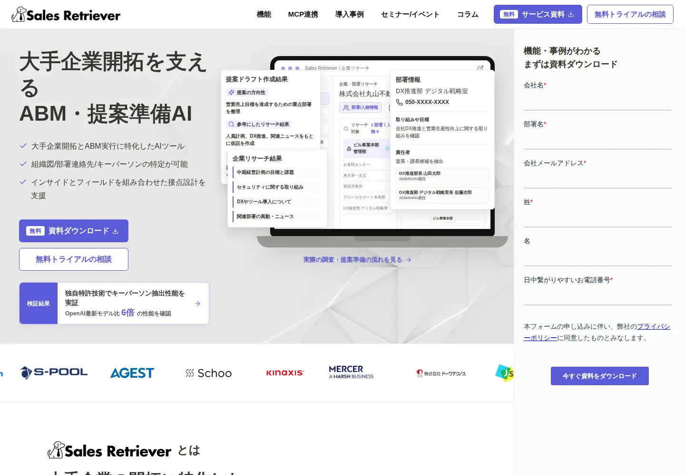Click the header サービス資料 download button
The width and height of the screenshot is (685, 475).
coord(538,14)
